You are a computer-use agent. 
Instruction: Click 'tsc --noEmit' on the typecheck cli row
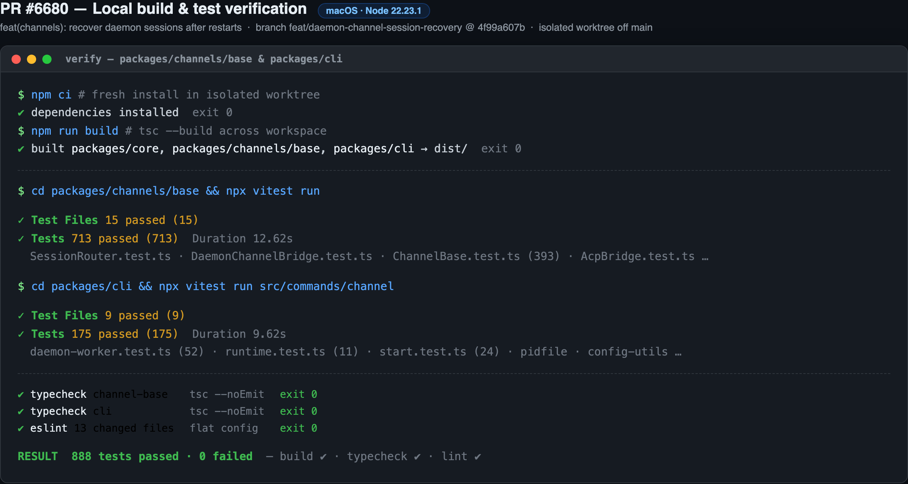(x=227, y=411)
